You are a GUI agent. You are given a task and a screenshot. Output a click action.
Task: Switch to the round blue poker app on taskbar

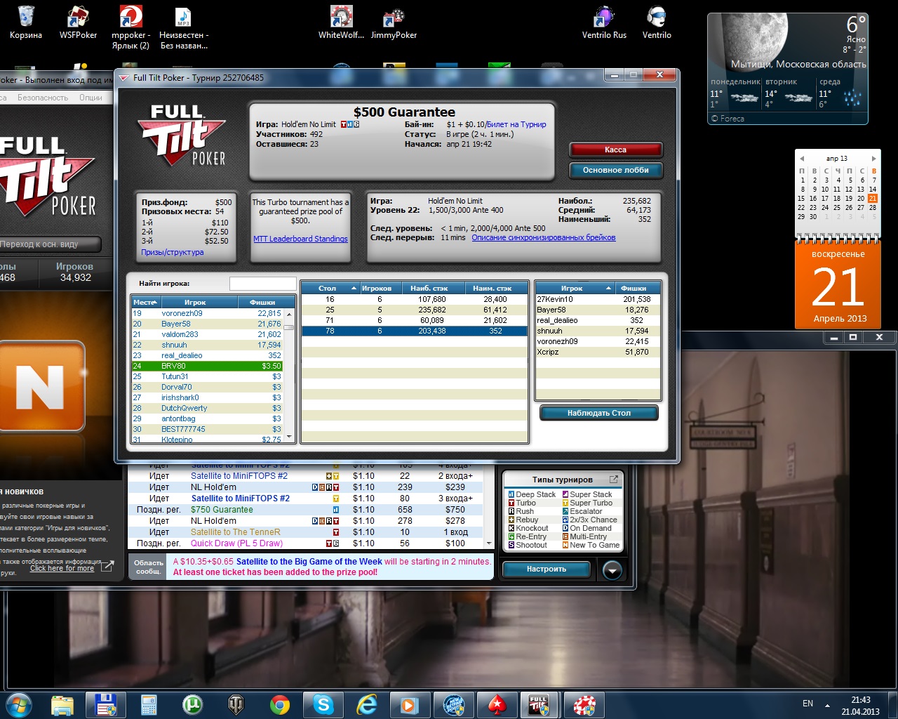453,704
